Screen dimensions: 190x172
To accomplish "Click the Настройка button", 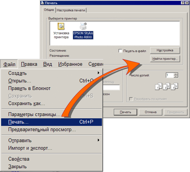I will tap(165, 50).
